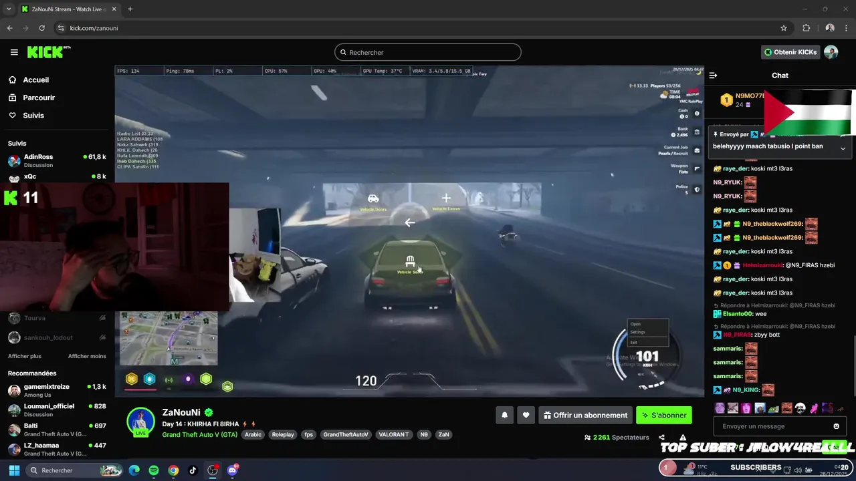Focus the Rechercher search bar
Screen dimensions: 856x481
(428, 52)
